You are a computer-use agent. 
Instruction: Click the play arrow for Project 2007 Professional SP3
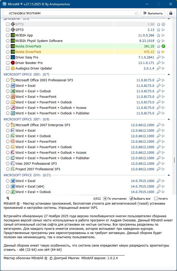(163, 169)
